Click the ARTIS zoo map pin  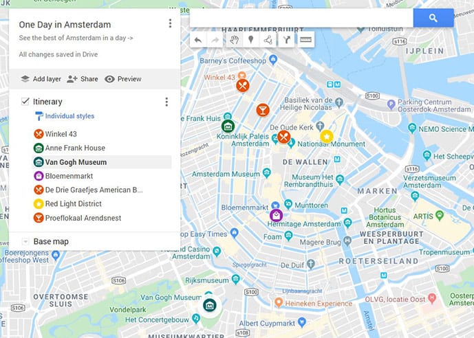(x=440, y=215)
